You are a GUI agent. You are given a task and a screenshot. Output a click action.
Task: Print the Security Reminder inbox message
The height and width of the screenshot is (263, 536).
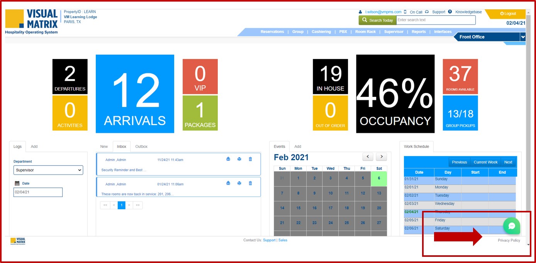[x=239, y=159]
